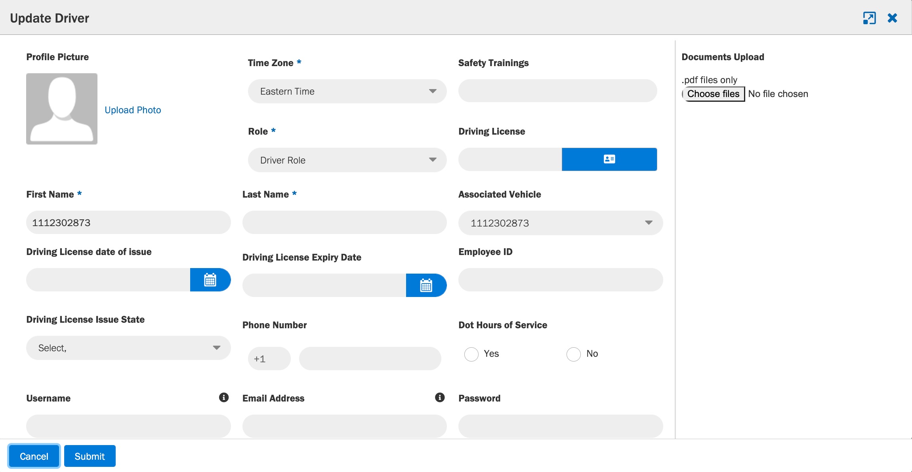Open calendar for license date of issue
This screenshot has height=472, width=912.
[x=210, y=280]
